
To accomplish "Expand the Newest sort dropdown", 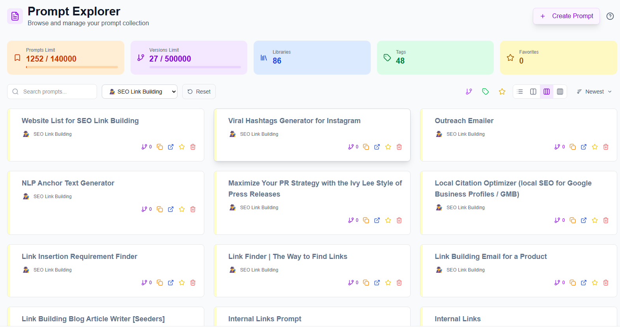I will [x=594, y=92].
